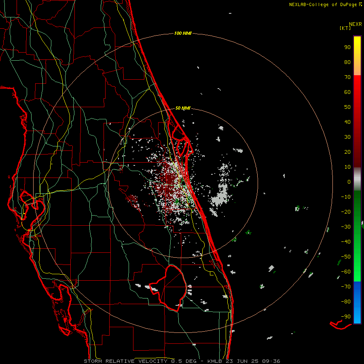Click the 30 value on the velocity scale
The image size is (364, 364).
click(347, 137)
